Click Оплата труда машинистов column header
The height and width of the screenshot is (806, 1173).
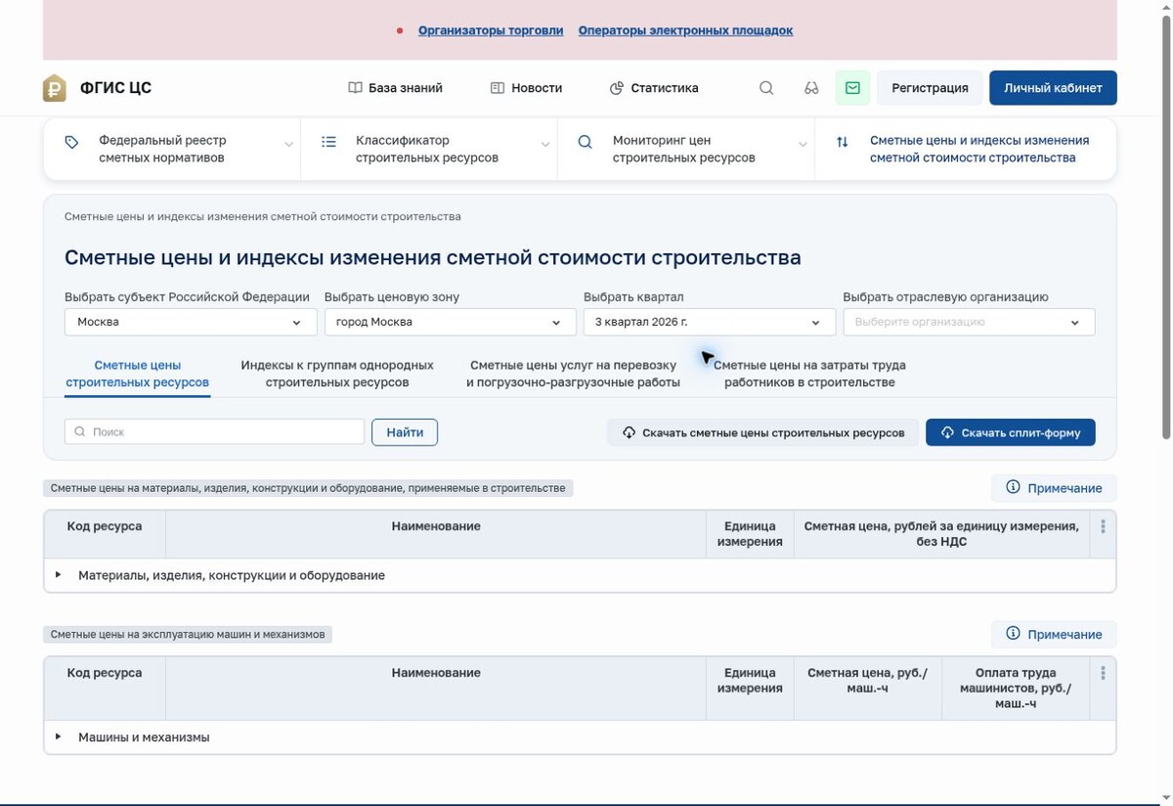[1016, 689]
